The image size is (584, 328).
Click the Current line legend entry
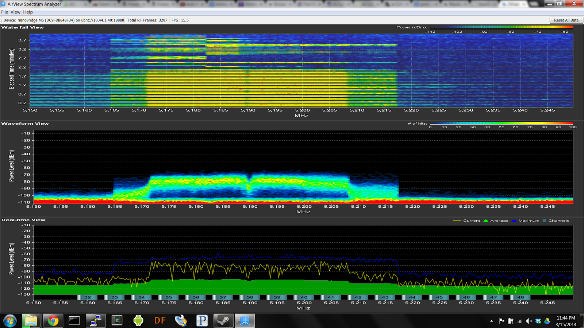click(x=466, y=221)
